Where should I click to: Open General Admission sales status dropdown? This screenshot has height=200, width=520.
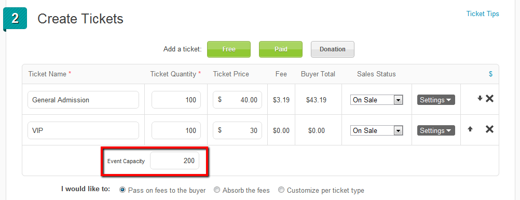click(x=376, y=100)
